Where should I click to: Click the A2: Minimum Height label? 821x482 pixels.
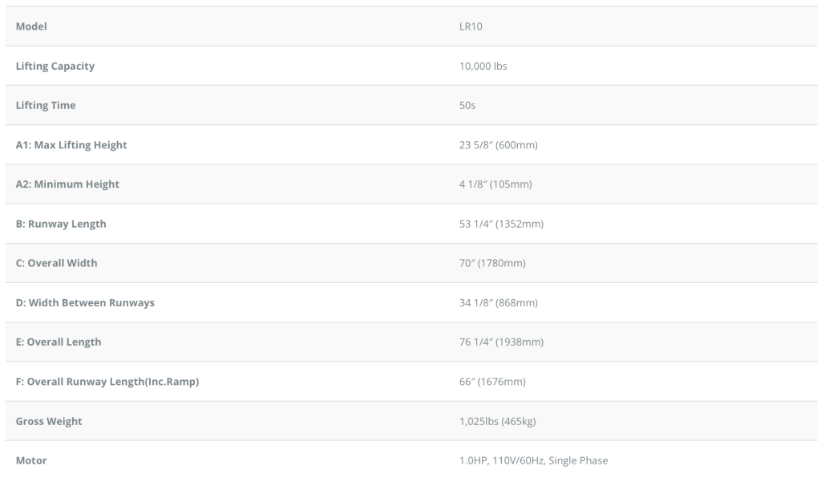point(67,184)
